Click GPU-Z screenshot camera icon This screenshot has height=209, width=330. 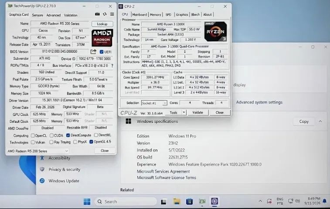(97, 14)
